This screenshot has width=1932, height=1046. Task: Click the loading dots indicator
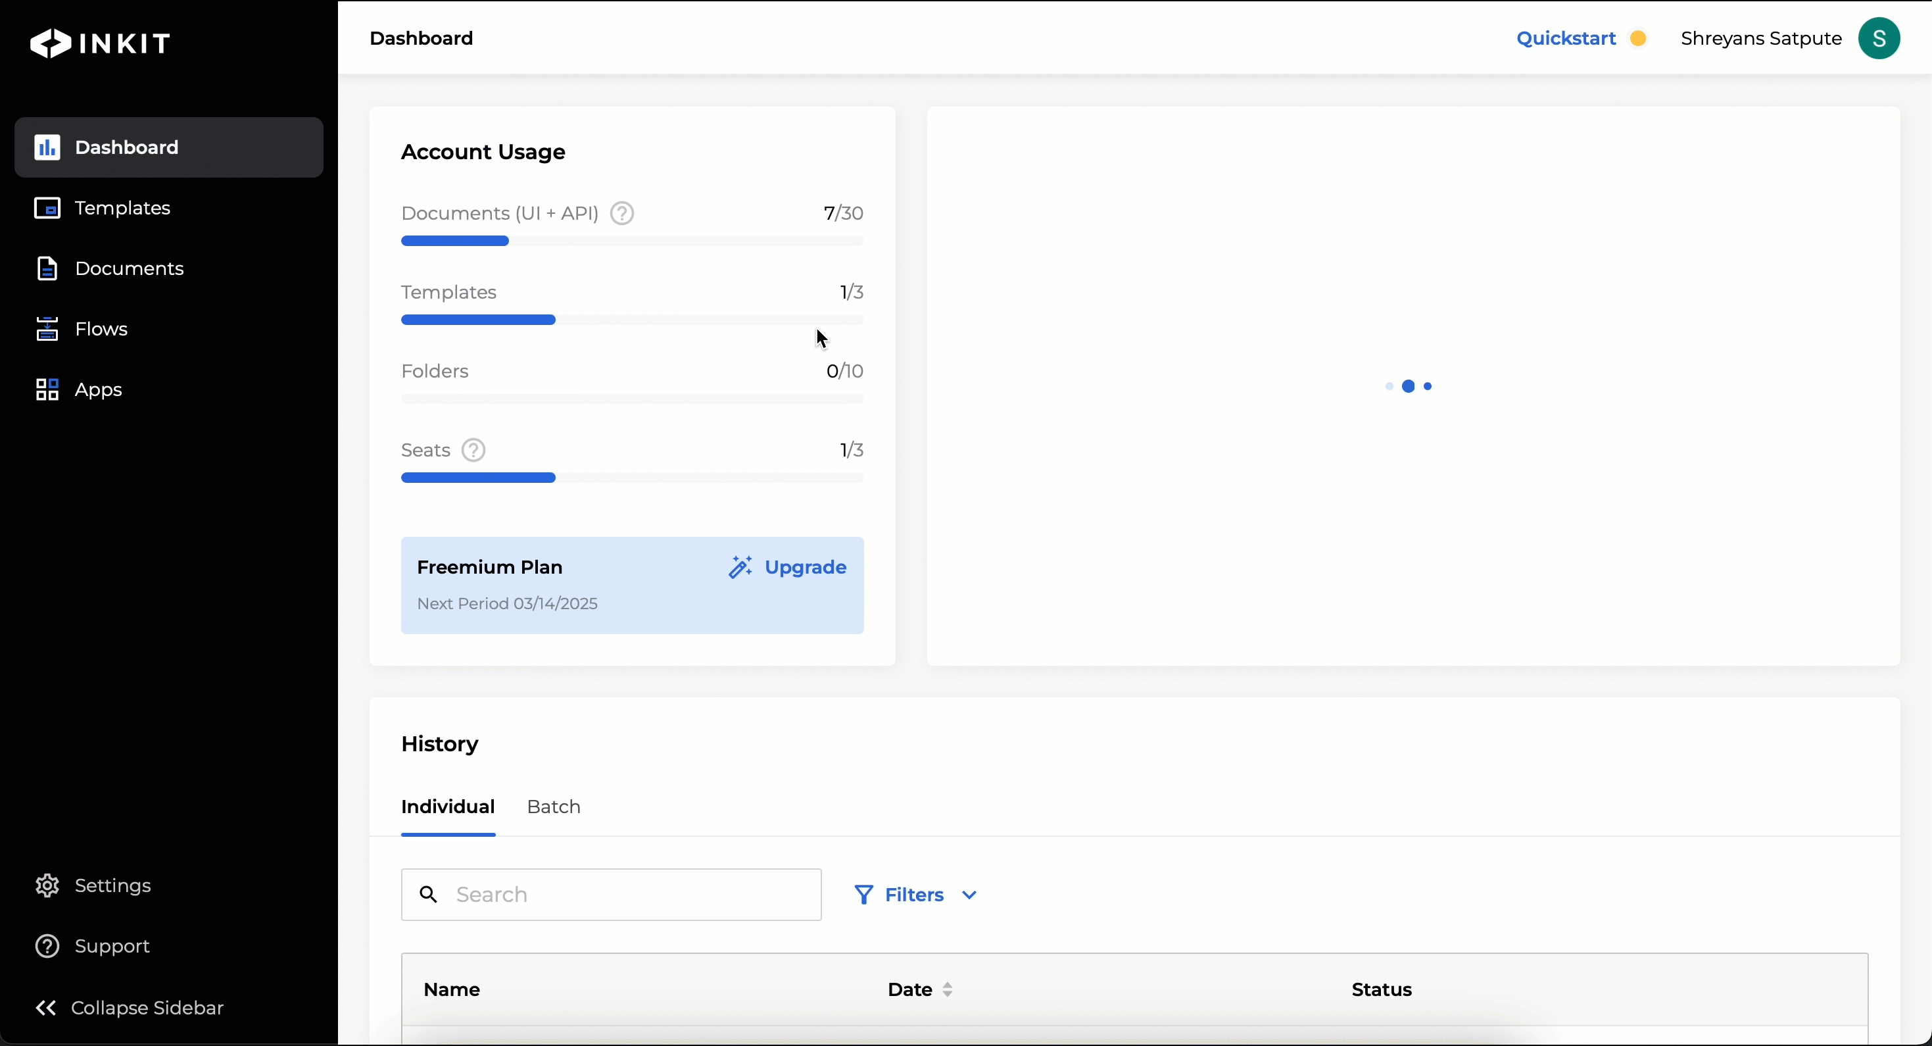[1409, 386]
